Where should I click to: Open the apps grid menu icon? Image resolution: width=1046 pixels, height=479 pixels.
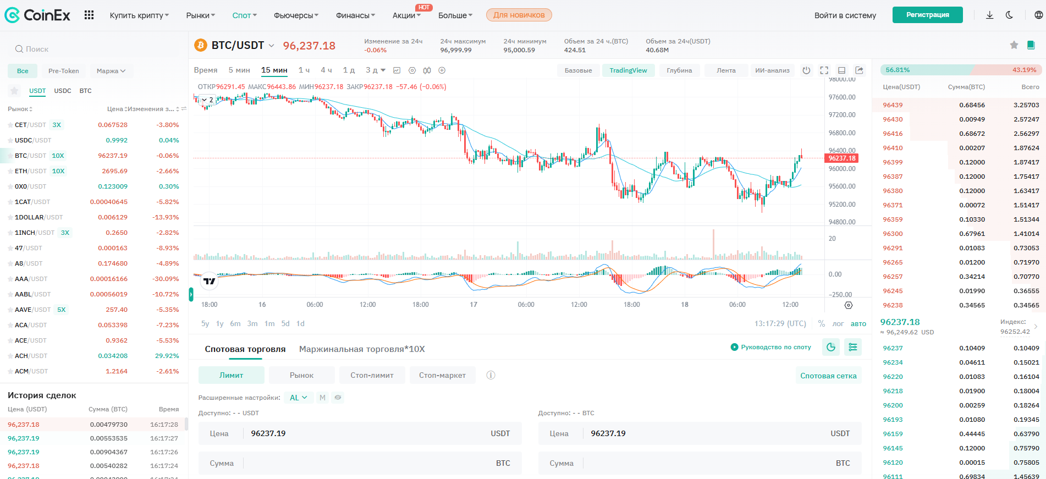click(89, 15)
